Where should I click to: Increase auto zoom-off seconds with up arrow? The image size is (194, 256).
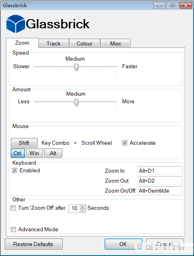pos(83,207)
